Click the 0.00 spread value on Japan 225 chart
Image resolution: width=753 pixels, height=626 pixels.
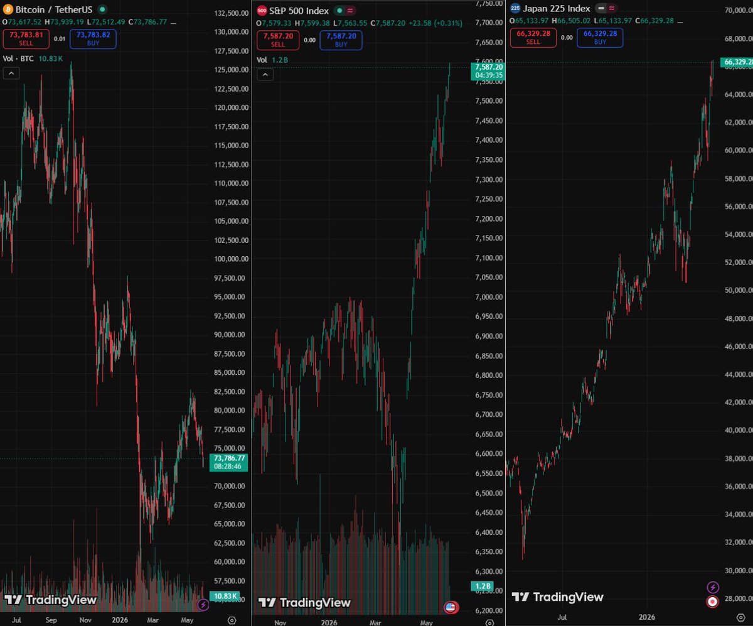point(567,38)
